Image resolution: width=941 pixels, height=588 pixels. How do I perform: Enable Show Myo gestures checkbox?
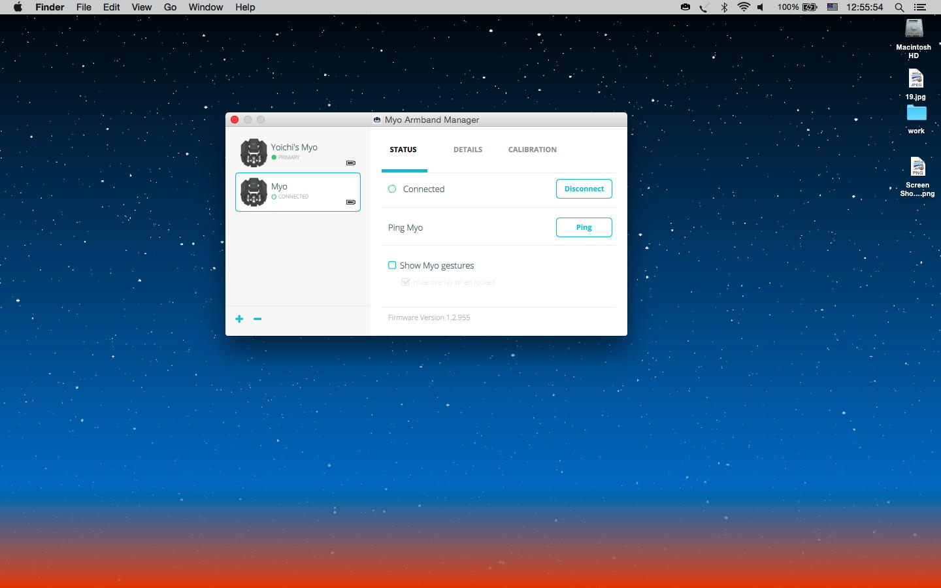(x=392, y=265)
